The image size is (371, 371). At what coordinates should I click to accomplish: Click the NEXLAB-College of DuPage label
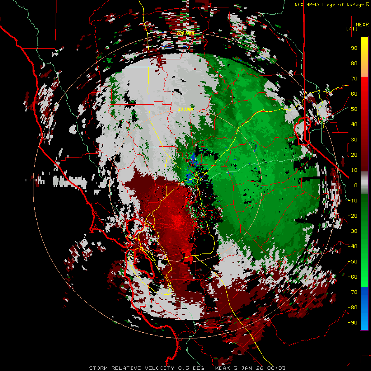[330, 5]
